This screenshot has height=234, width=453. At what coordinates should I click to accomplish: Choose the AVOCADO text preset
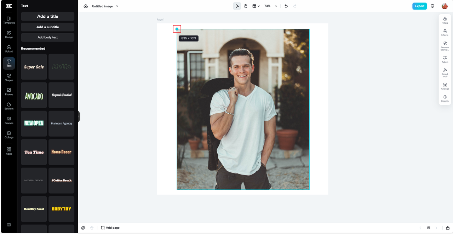coord(34,95)
